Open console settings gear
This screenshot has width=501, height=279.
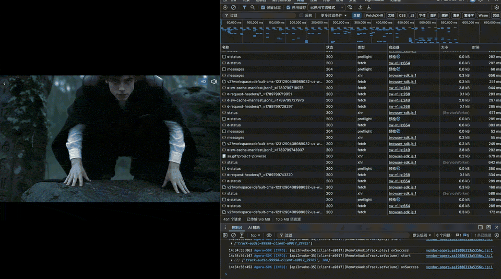pos(496,235)
